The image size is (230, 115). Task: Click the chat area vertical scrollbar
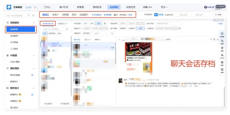point(224,96)
